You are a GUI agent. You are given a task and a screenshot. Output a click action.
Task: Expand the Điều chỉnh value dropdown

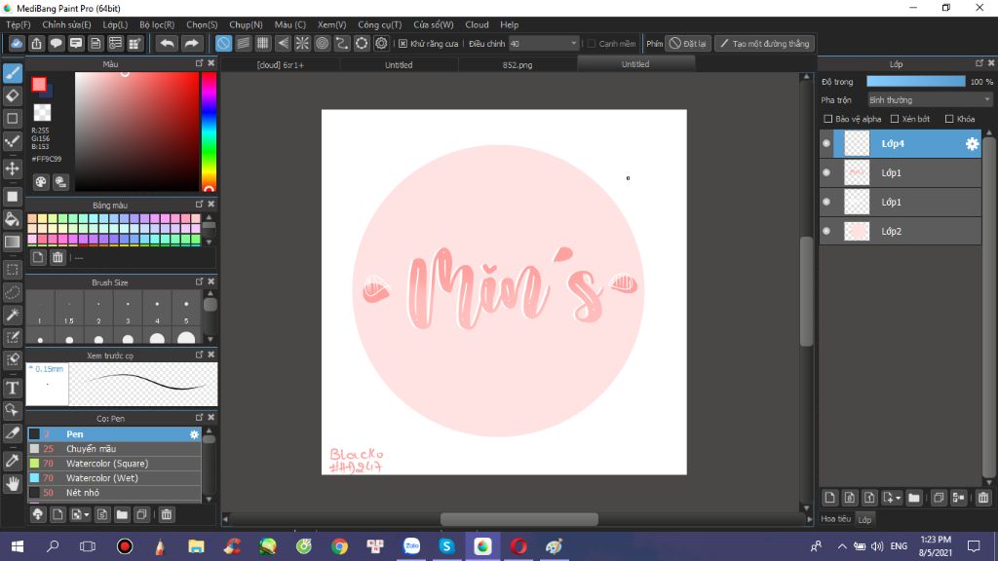573,44
